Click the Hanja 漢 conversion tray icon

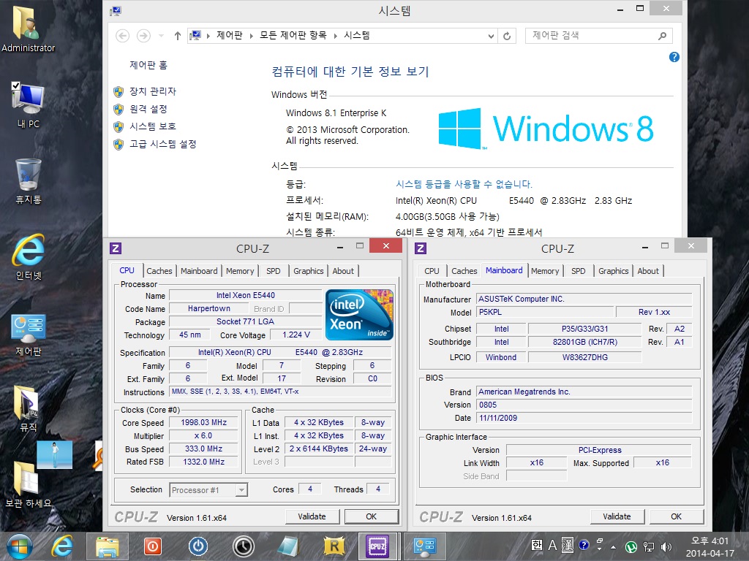point(568,545)
